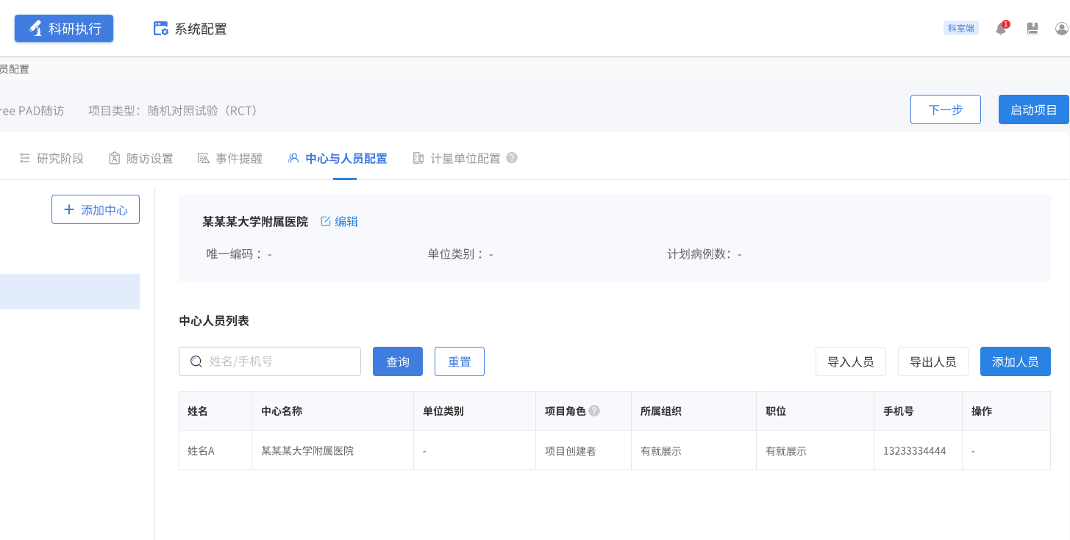1070x540 pixels.
Task: Click the 下一步 button
Action: [945, 109]
